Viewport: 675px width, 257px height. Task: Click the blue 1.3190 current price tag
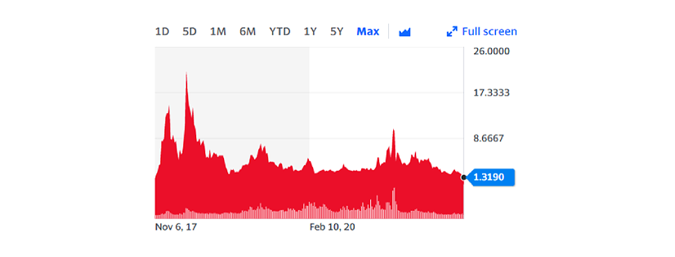(491, 177)
